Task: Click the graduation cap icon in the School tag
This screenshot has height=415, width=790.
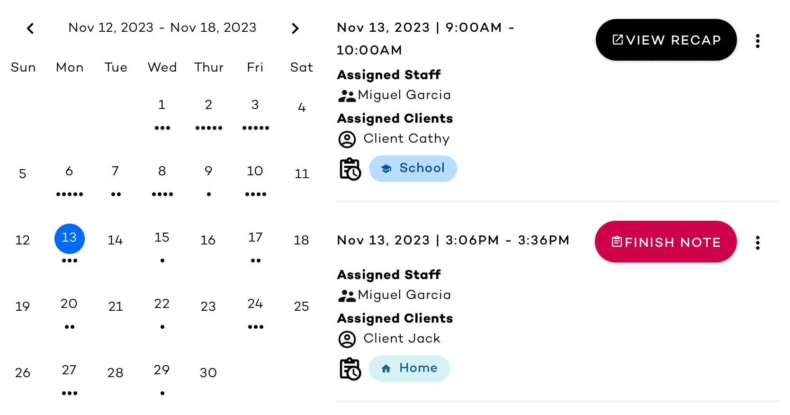Action: click(x=387, y=168)
